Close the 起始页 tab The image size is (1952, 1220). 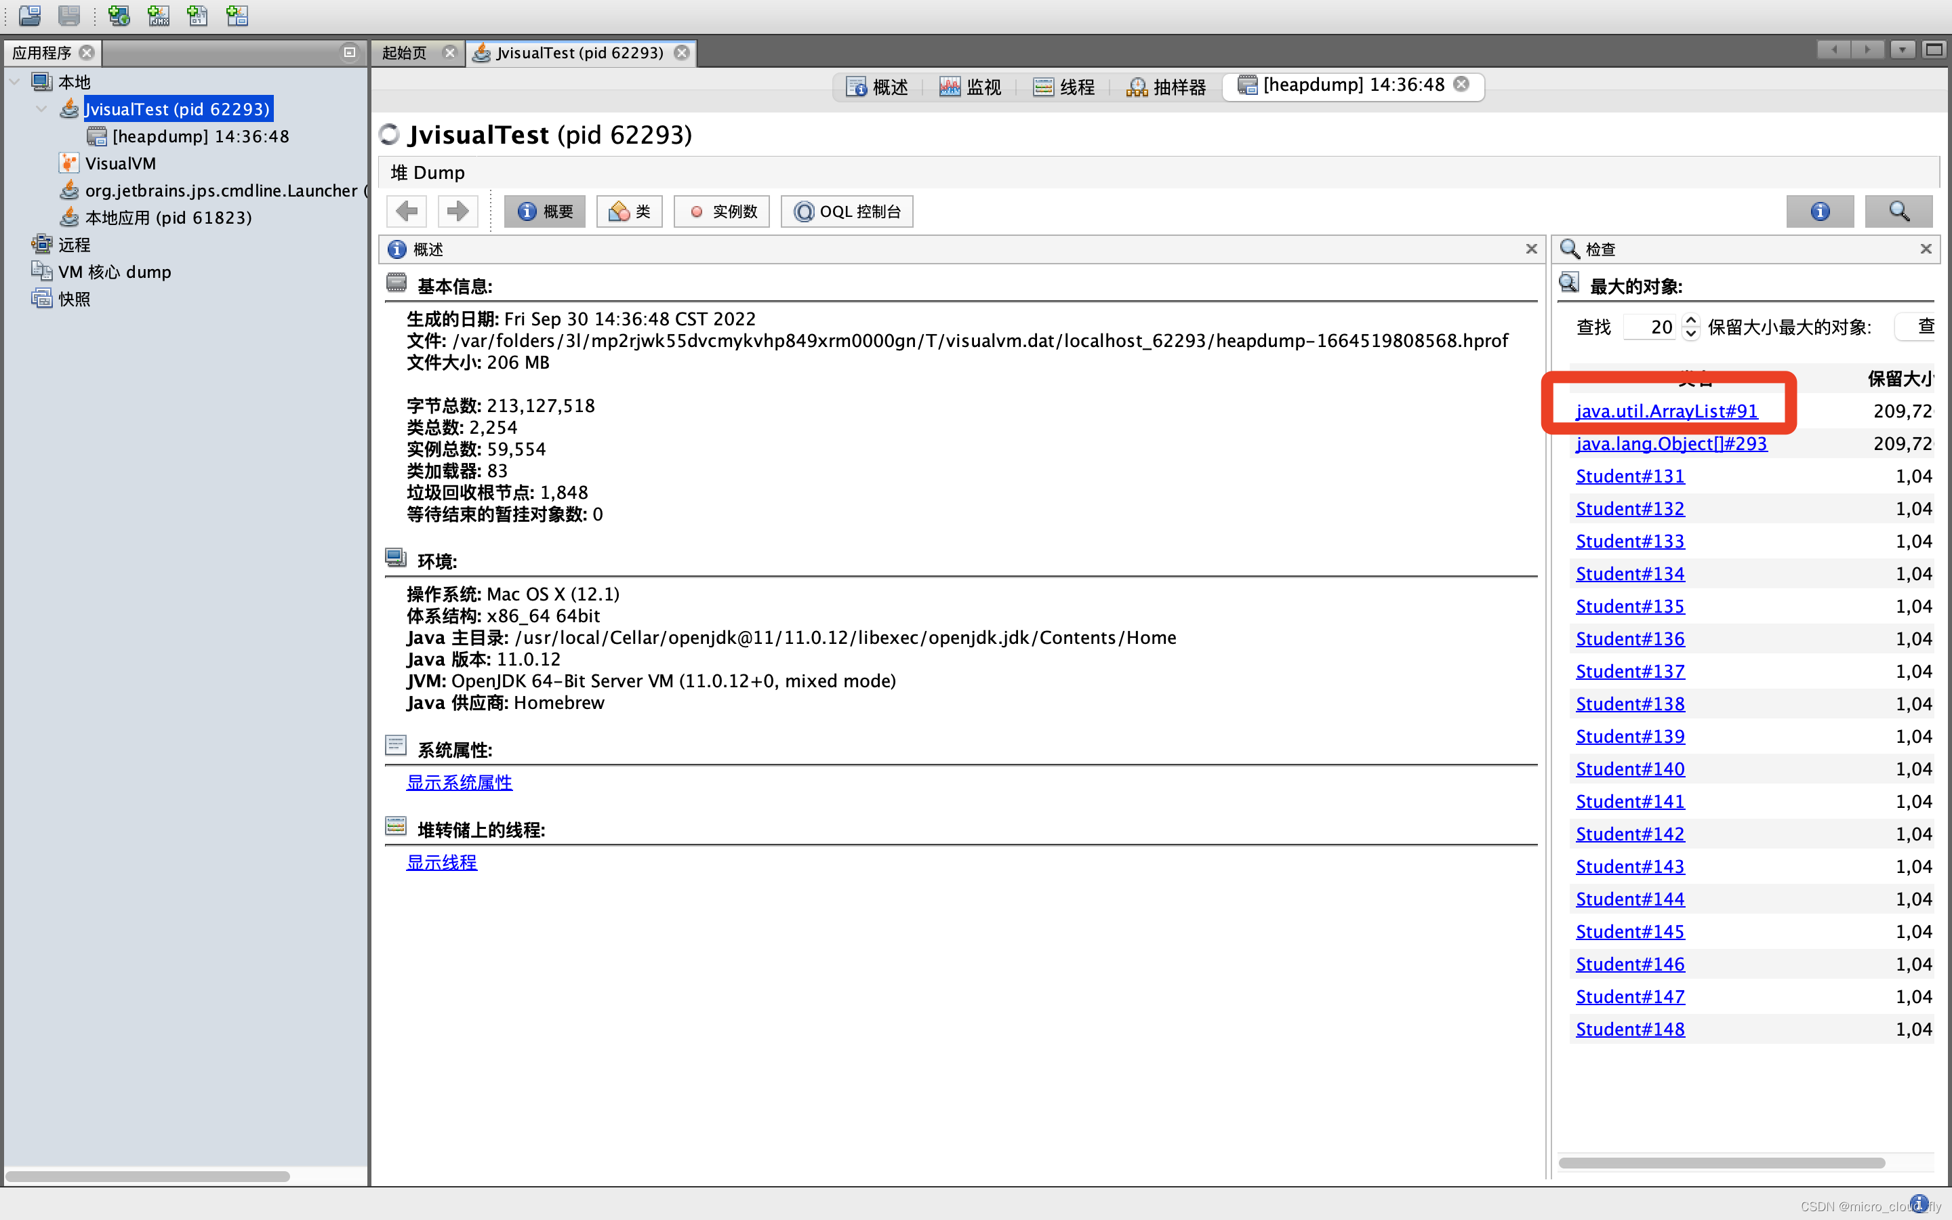coord(450,52)
